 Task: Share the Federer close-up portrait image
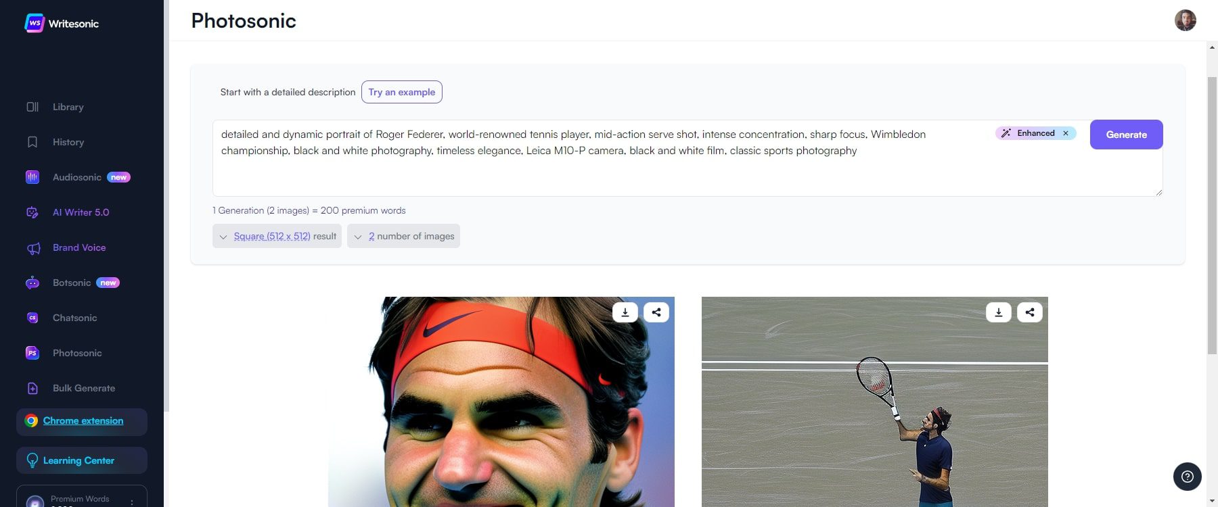point(656,312)
